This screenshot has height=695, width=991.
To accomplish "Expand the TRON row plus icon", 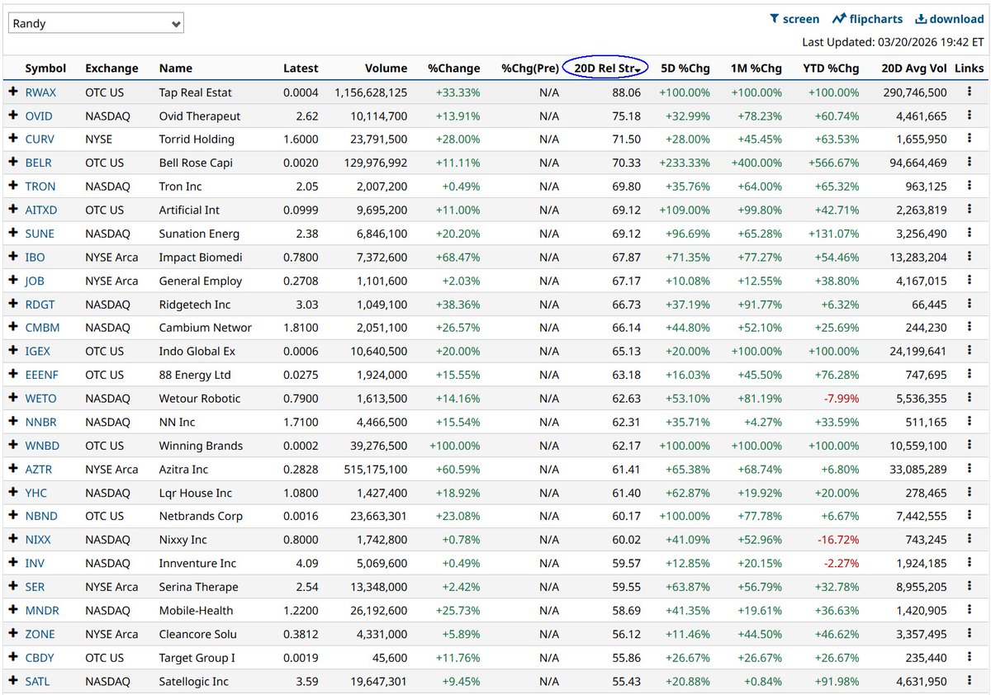I will 12,186.
